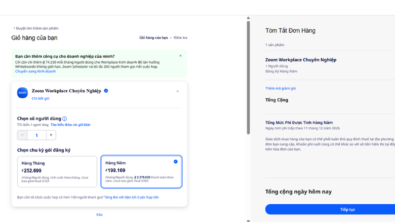The width and height of the screenshot is (395, 222).
Task: Click the 1 sản phẩm text
Action: tap(275, 45)
